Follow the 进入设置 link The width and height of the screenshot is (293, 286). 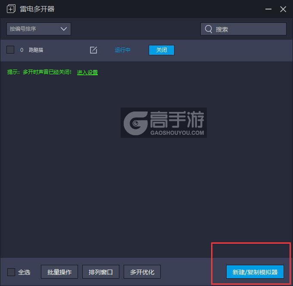pos(87,72)
